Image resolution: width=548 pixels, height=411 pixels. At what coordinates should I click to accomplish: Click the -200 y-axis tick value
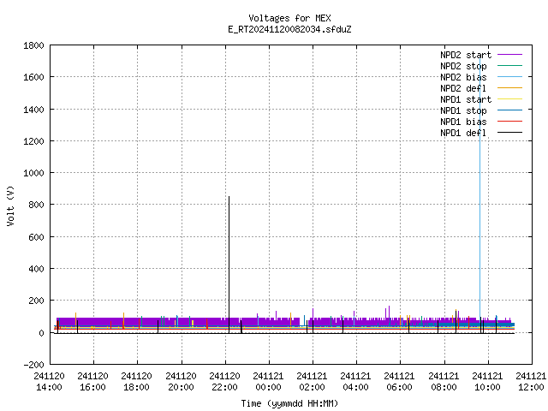(x=33, y=365)
